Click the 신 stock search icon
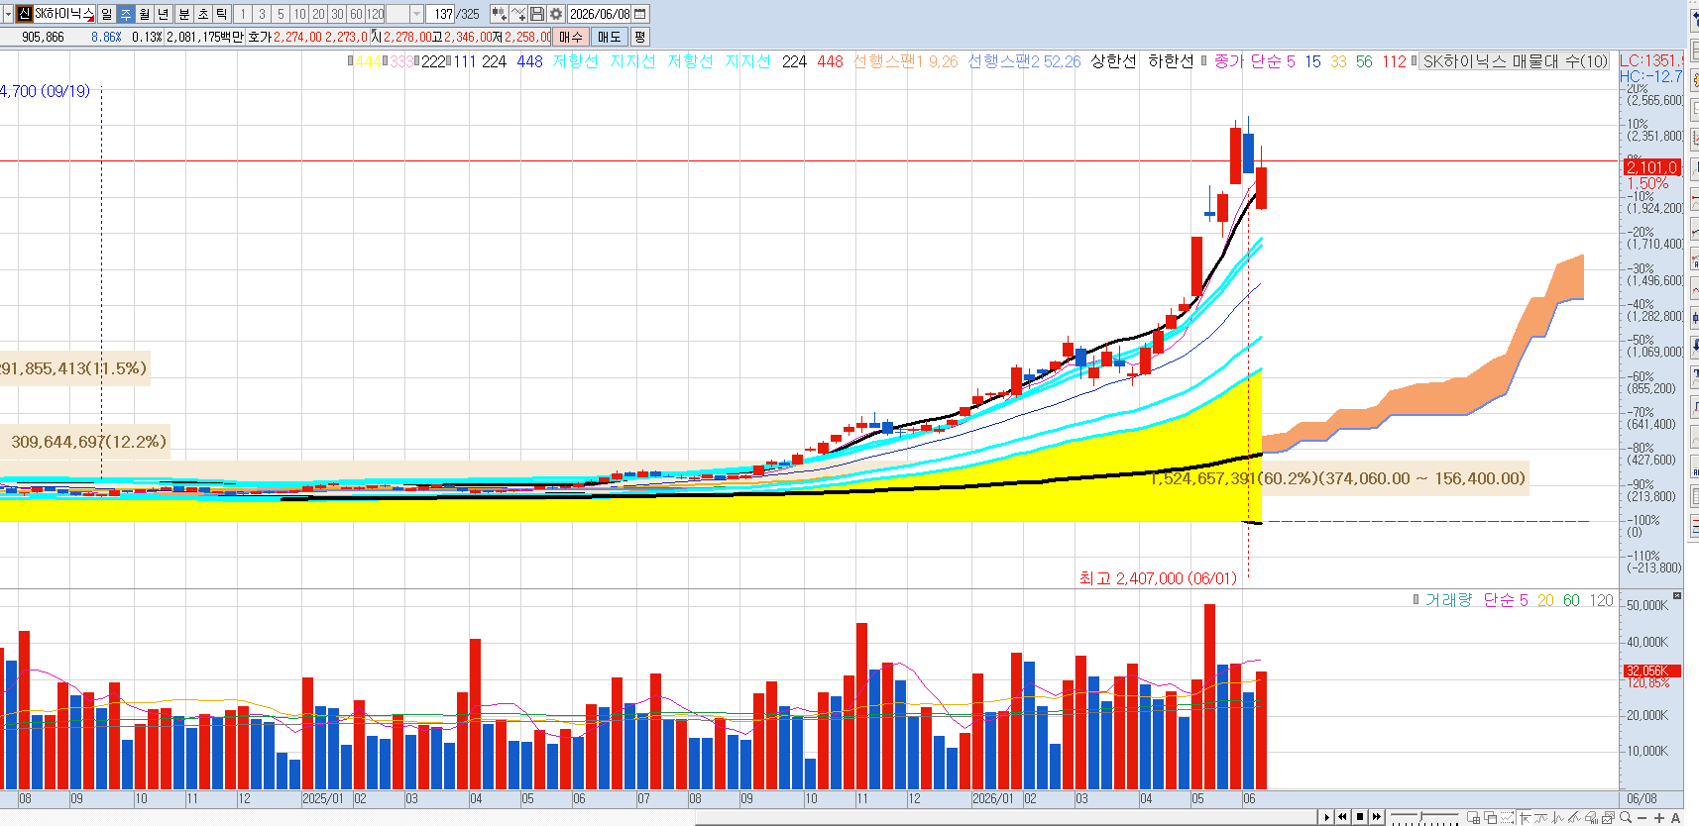 tap(24, 14)
